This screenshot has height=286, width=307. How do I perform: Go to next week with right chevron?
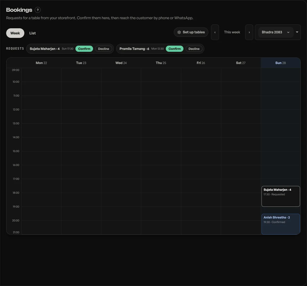pyautogui.click(x=249, y=32)
